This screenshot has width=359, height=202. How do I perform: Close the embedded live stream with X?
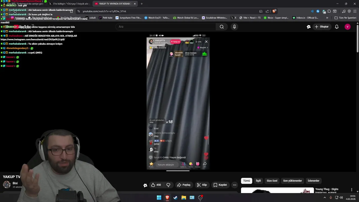(206, 42)
